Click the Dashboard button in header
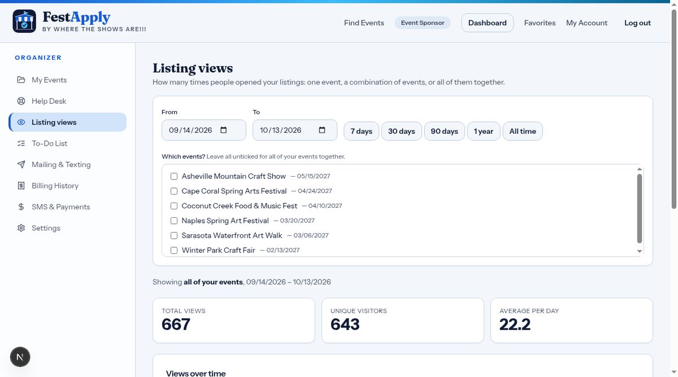This screenshot has width=678, height=377. coord(487,23)
